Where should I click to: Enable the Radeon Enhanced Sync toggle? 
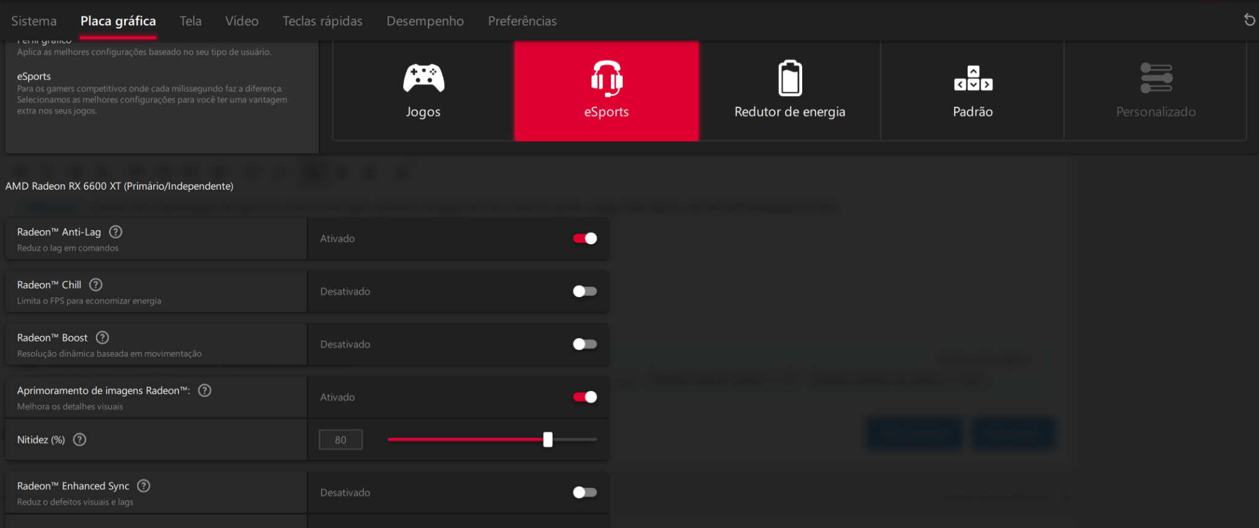point(585,492)
